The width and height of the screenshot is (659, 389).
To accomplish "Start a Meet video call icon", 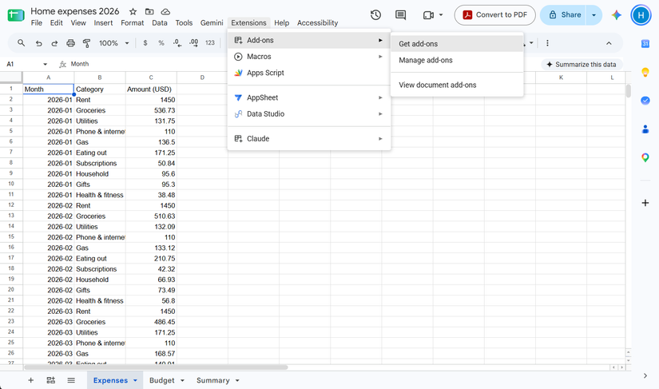I will pyautogui.click(x=428, y=15).
